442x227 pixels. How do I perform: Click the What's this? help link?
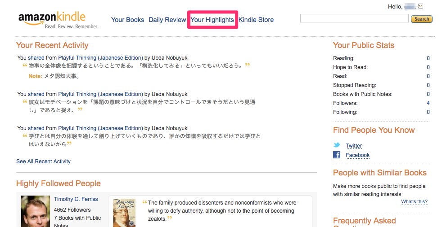(x=414, y=202)
